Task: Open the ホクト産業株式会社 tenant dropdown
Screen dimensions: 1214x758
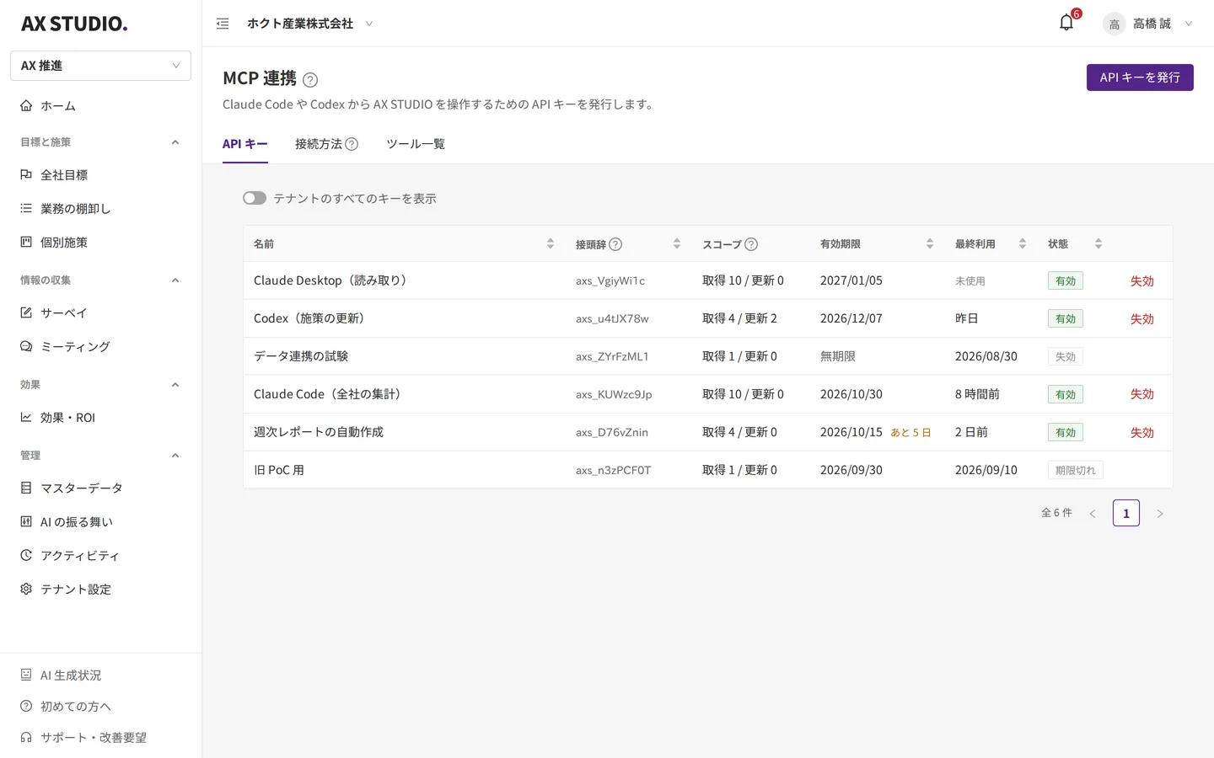Action: [x=309, y=24]
